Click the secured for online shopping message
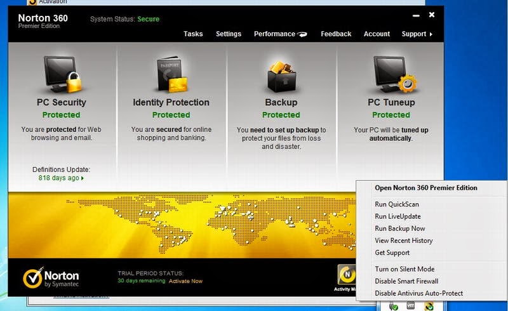 171,134
